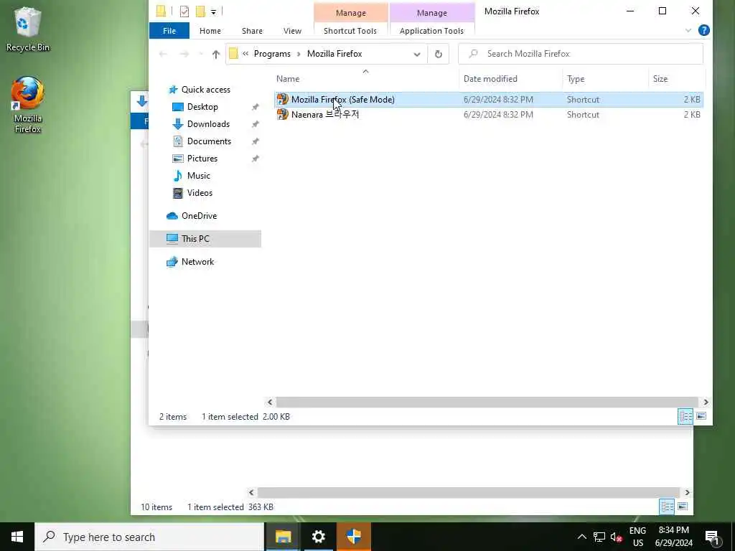Screen dimensions: 735x551
Task: Click the pin icon beside Pictures
Action: [255, 159]
